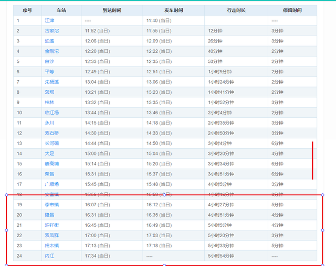Click the 到达时间 column header
Image resolution: width=336 pixels, height=266 pixels.
[x=112, y=10]
